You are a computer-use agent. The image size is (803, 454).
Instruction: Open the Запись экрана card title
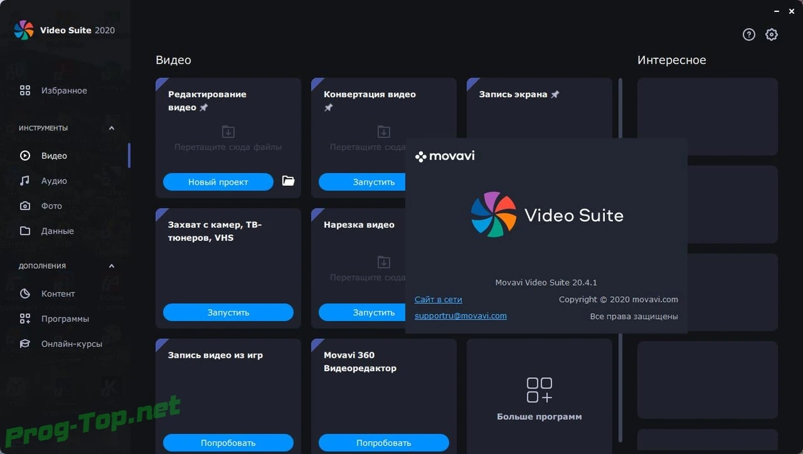pyautogui.click(x=513, y=94)
